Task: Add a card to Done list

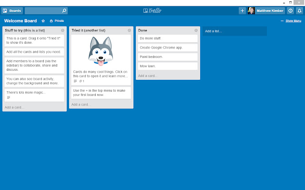Action: 148,76
